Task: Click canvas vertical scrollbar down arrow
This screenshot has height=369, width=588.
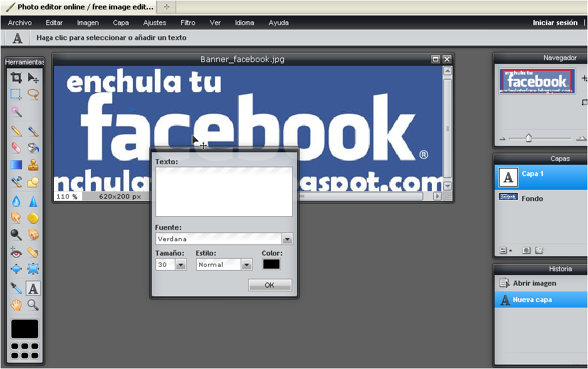Action: 447,186
